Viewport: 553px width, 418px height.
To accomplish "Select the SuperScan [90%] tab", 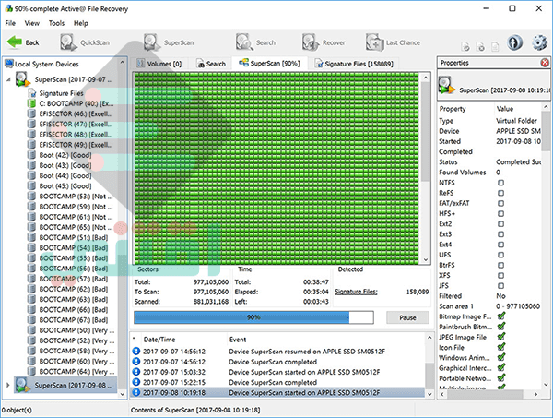I will (269, 63).
